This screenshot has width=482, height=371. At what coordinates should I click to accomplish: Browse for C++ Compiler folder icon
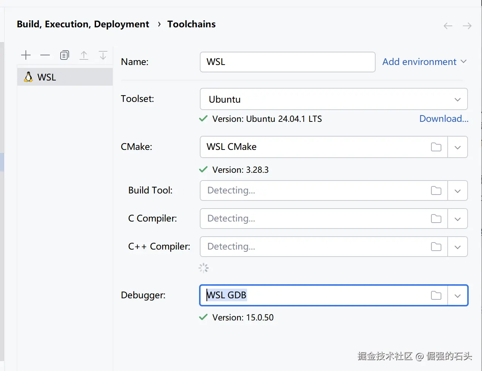pyautogui.click(x=436, y=247)
